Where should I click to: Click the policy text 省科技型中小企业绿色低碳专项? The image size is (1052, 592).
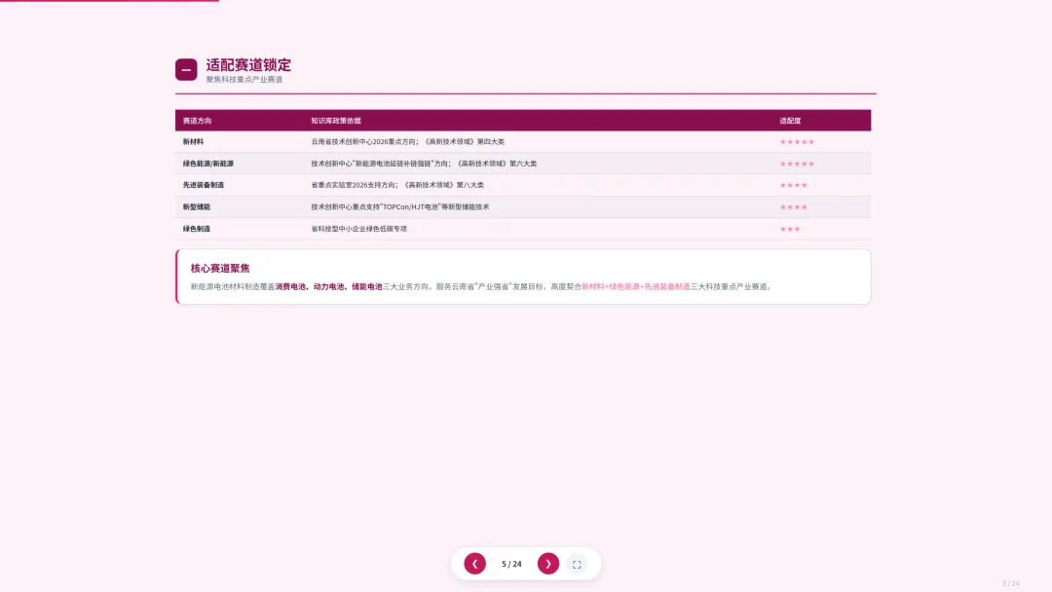pos(358,229)
